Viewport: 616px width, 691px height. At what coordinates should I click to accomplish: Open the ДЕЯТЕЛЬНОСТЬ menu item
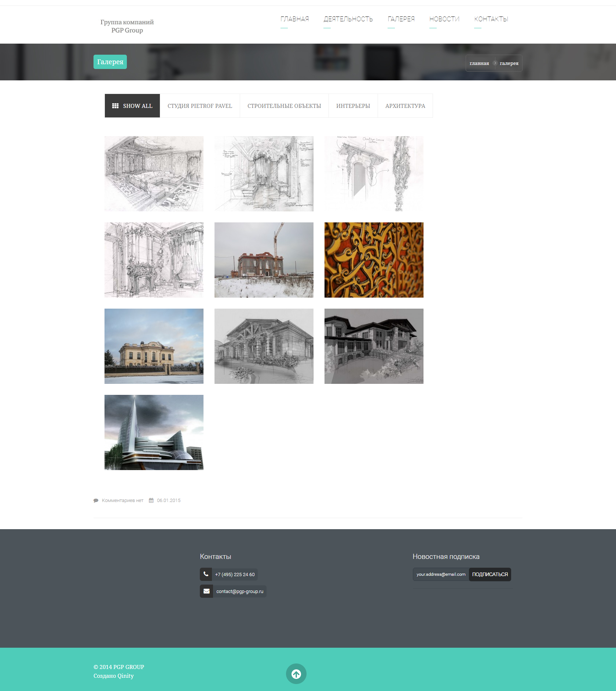348,19
